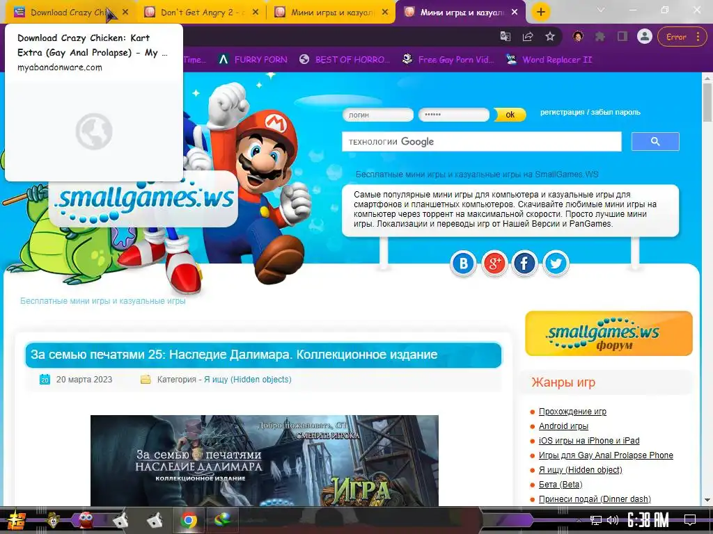
Task: Open the Facebook social icon
Action: pos(525,264)
